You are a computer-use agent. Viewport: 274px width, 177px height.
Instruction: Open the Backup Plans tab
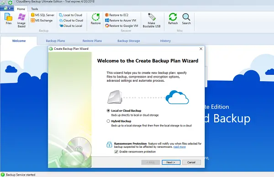point(55,41)
